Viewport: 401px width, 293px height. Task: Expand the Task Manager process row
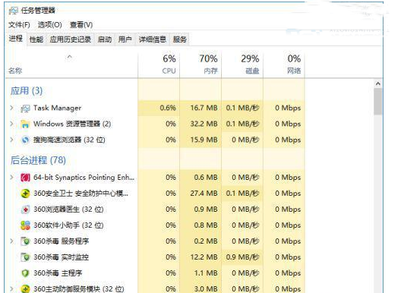pyautogui.click(x=11, y=108)
